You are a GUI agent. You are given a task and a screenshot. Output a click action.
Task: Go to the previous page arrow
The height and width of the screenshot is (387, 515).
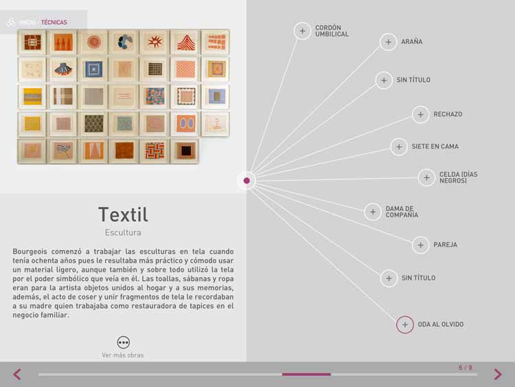coord(17,374)
